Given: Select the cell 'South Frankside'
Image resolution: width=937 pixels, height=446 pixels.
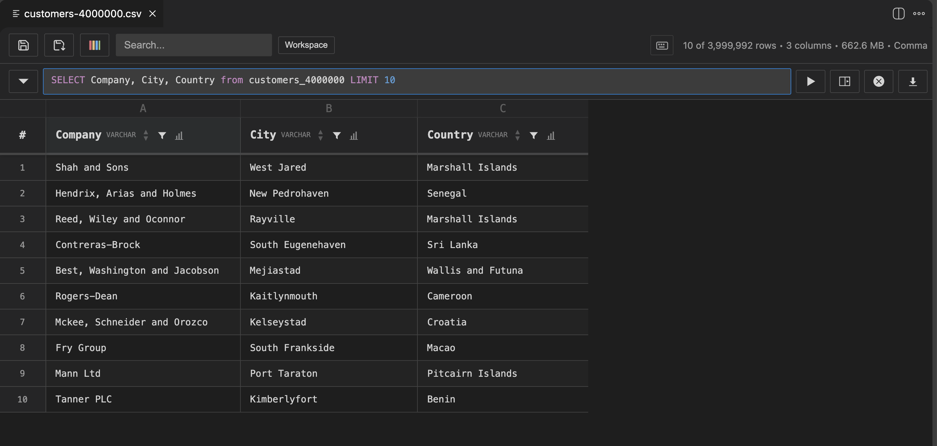Looking at the screenshot, I should point(329,348).
